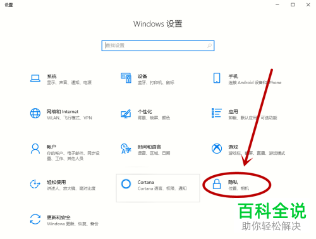Image resolution: width=316 pixels, height=239 pixels.
Task: Click the 位置、相机 description under 隐私
Action: coord(239,188)
